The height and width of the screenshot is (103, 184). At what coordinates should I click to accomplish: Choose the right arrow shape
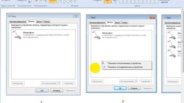click(x=71, y=1)
